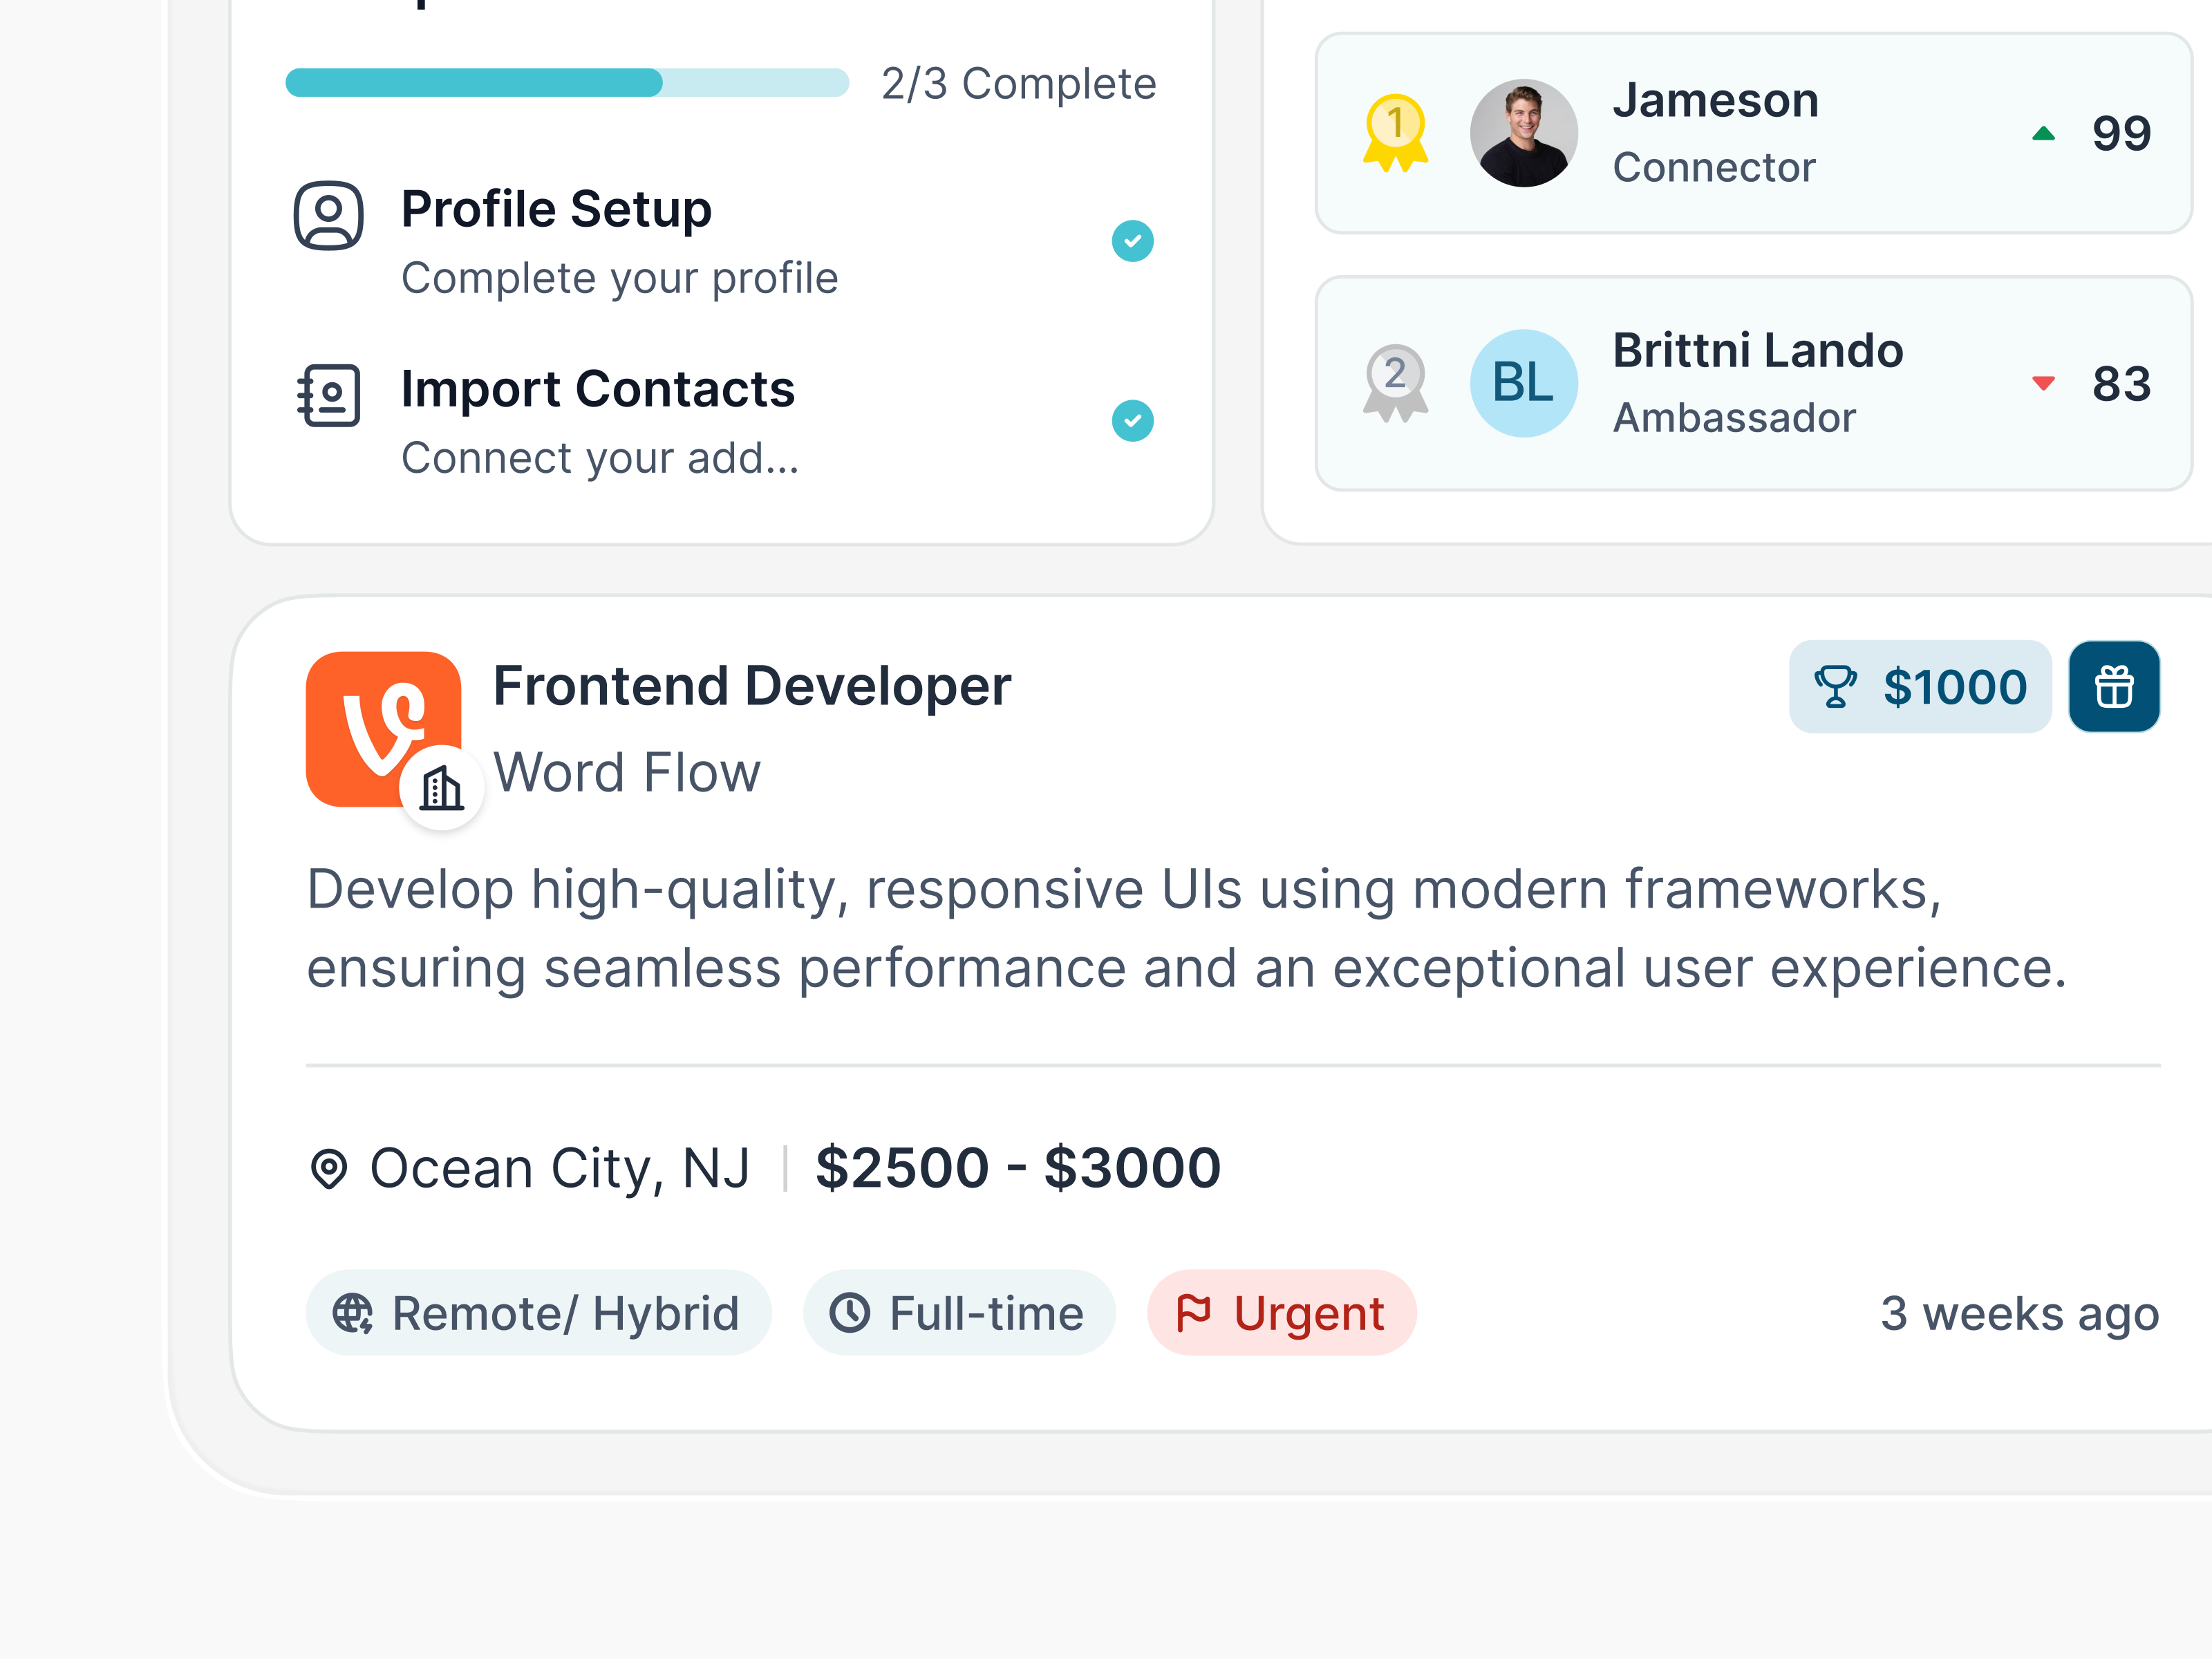2212x1659 pixels.
Task: Click the red down arrow beside 83
Action: pos(2043,383)
